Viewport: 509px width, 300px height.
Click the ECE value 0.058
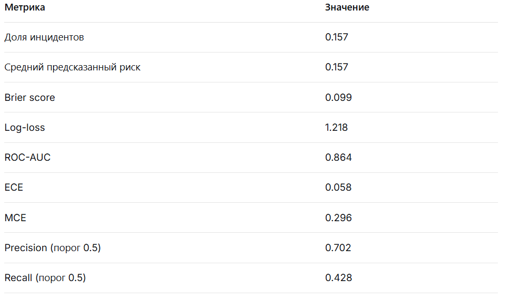pyautogui.click(x=338, y=188)
